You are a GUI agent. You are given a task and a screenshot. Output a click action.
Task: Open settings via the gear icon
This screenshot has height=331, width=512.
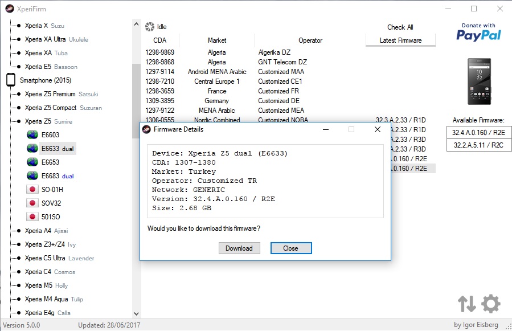point(491,304)
